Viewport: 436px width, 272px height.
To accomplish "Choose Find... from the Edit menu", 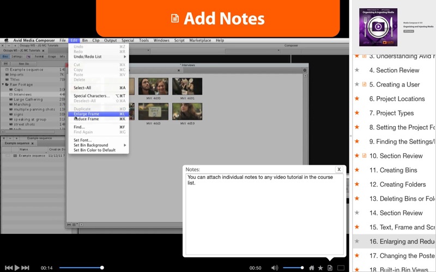I will [x=99, y=127].
